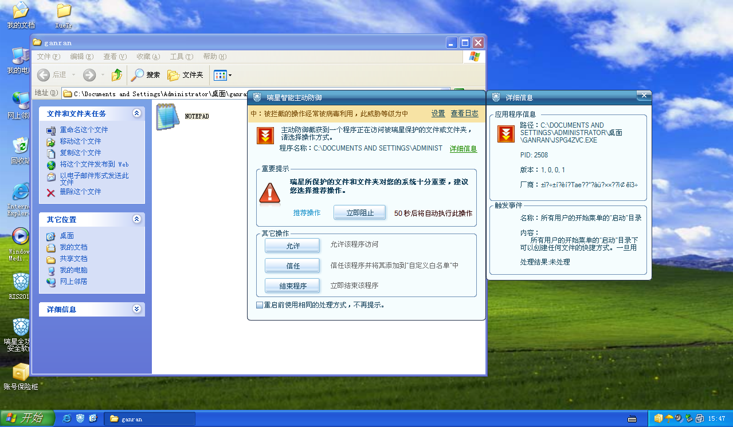The width and height of the screenshot is (733, 427).
Task: Click 信任 button
Action: [x=293, y=266]
